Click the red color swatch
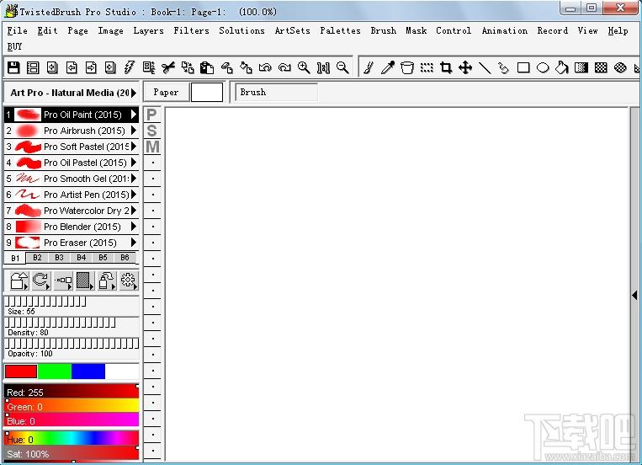The height and width of the screenshot is (465, 642). (21, 371)
